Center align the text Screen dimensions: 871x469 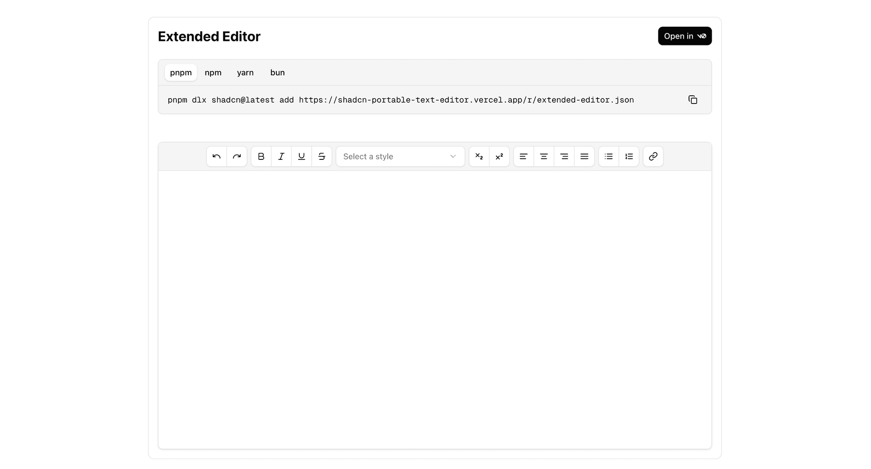(544, 157)
